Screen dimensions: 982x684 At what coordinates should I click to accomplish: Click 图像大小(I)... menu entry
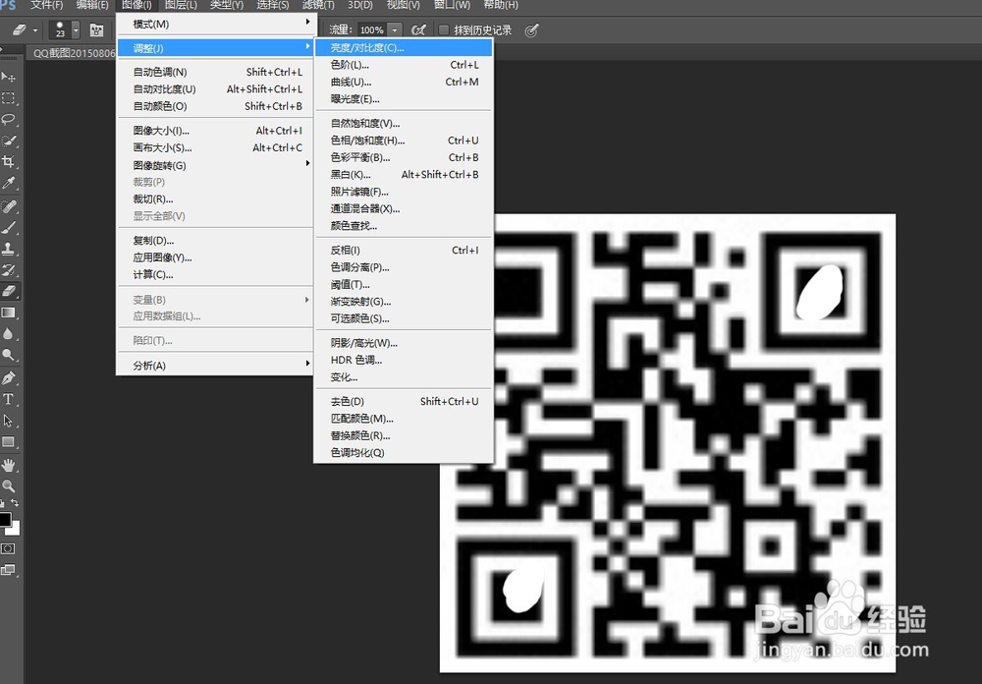click(215, 131)
